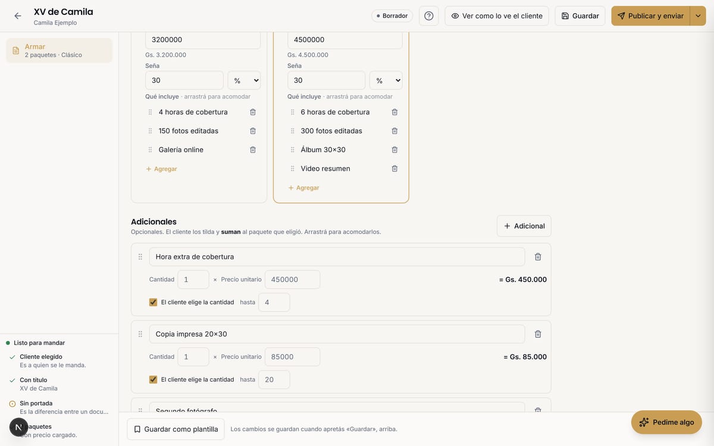Select the Armar sidebar section
Viewport: 714px width, 446px height.
point(59,51)
